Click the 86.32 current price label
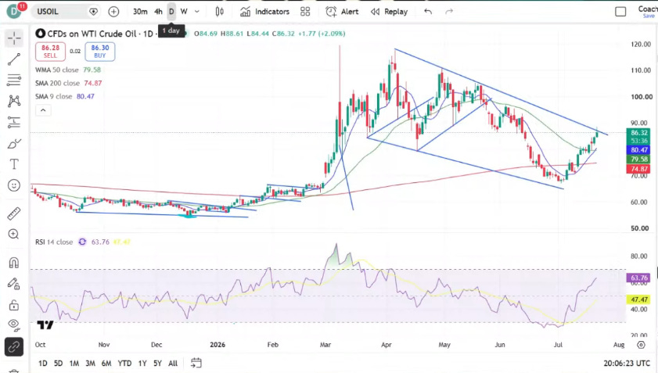This screenshot has height=373, width=658. [x=638, y=133]
